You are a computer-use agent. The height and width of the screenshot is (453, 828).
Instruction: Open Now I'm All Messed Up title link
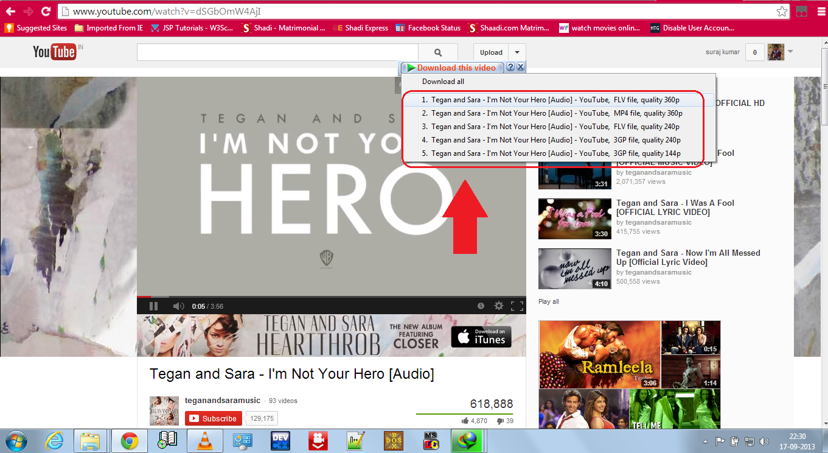688,258
